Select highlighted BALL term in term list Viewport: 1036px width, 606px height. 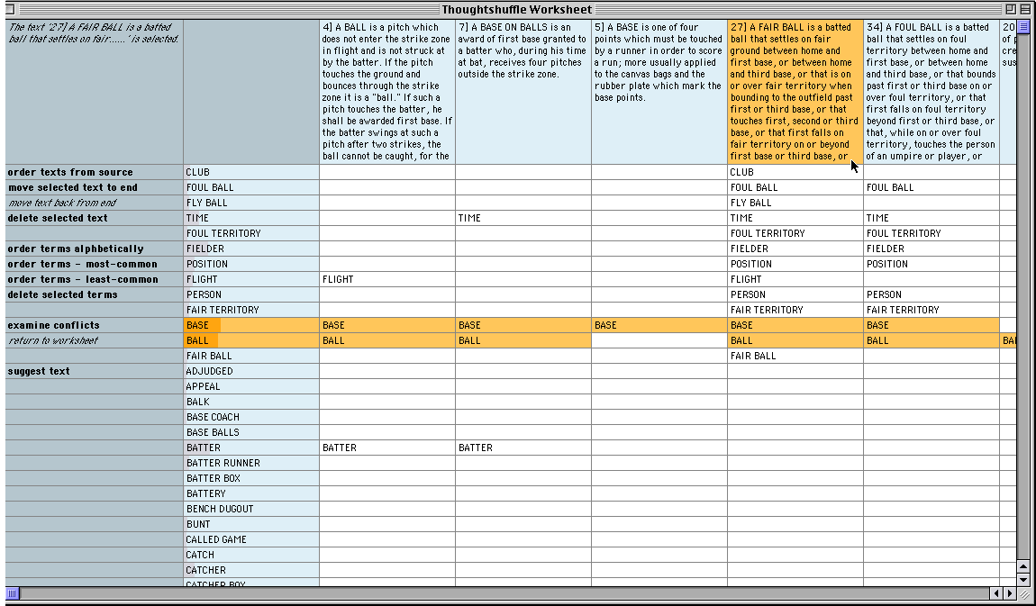coord(251,340)
